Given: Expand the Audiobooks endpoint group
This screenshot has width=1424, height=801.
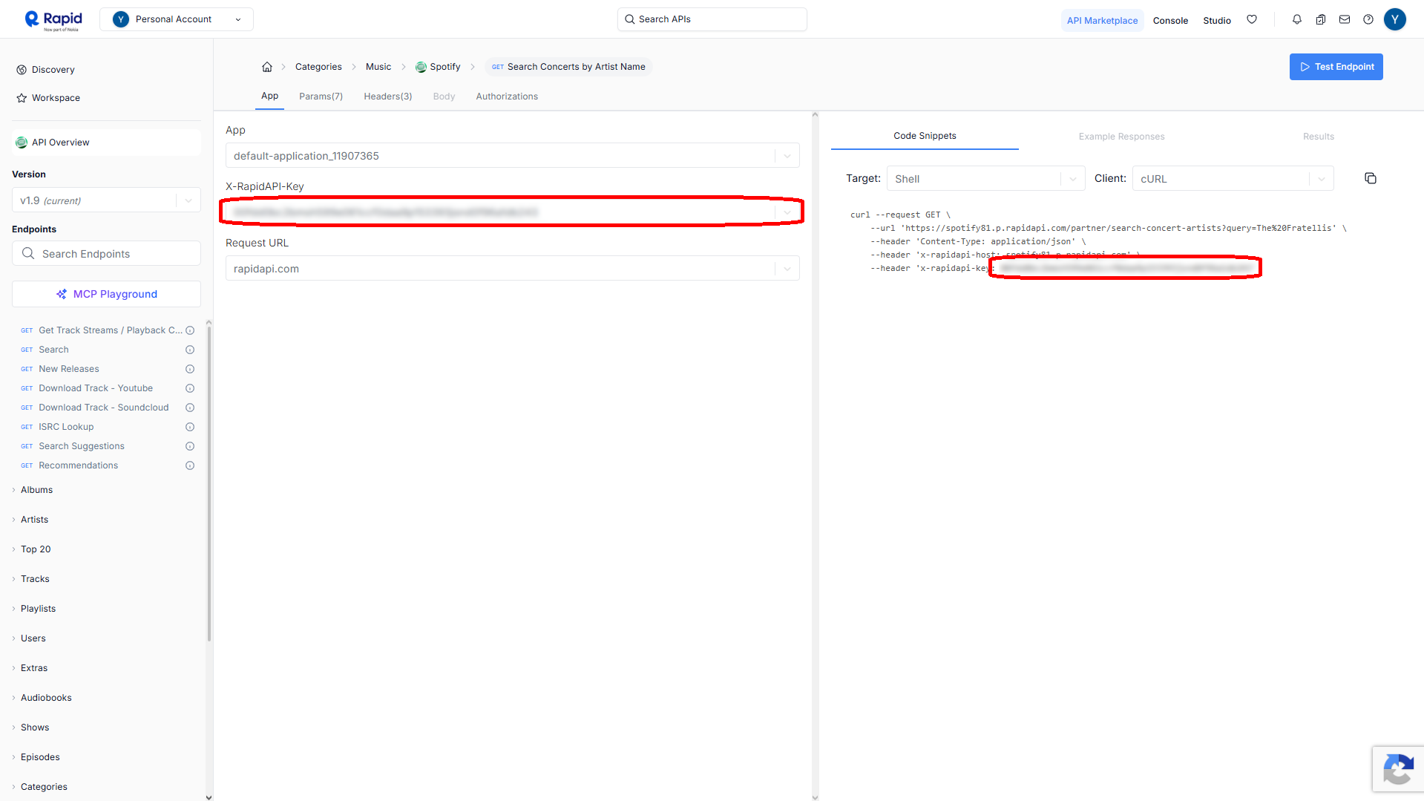Looking at the screenshot, I should (x=46, y=698).
